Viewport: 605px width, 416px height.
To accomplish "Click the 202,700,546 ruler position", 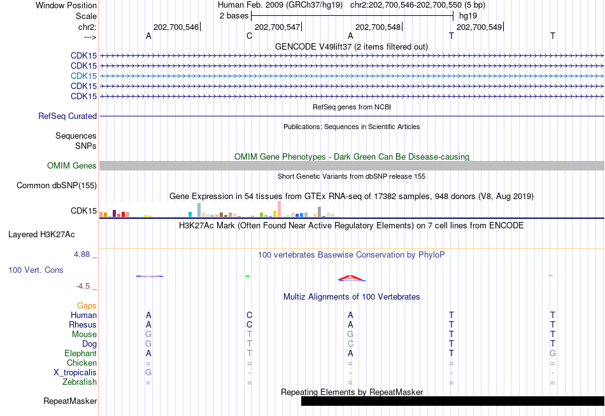I will point(176,27).
